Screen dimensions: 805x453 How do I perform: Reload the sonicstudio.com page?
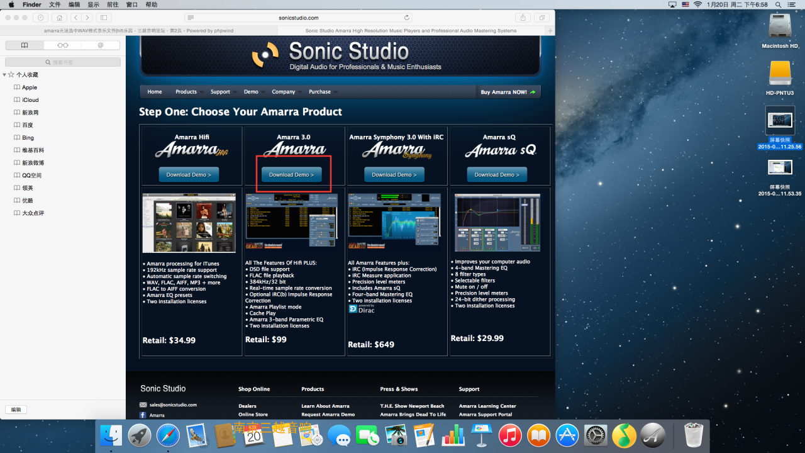407,18
